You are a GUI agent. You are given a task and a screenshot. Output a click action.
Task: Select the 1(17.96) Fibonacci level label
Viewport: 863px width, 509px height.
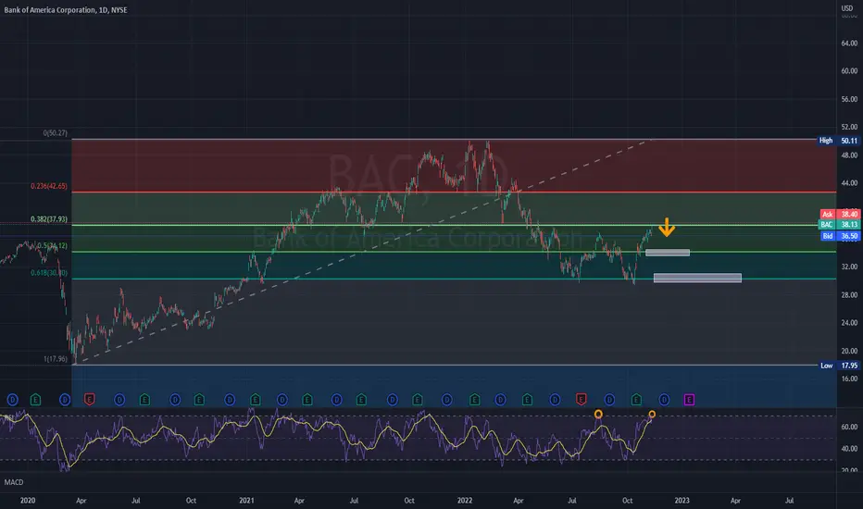pyautogui.click(x=55, y=359)
